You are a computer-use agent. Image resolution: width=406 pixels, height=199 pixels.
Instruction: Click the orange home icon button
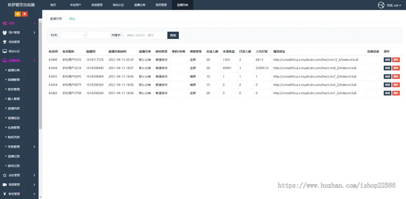click(17, 14)
